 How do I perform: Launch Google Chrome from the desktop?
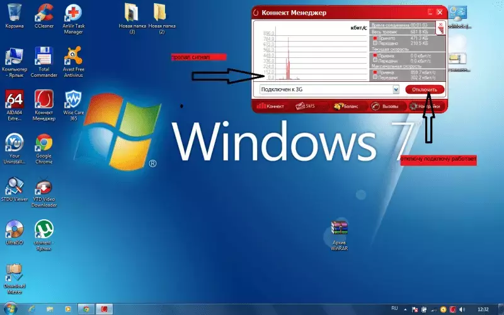(x=44, y=149)
